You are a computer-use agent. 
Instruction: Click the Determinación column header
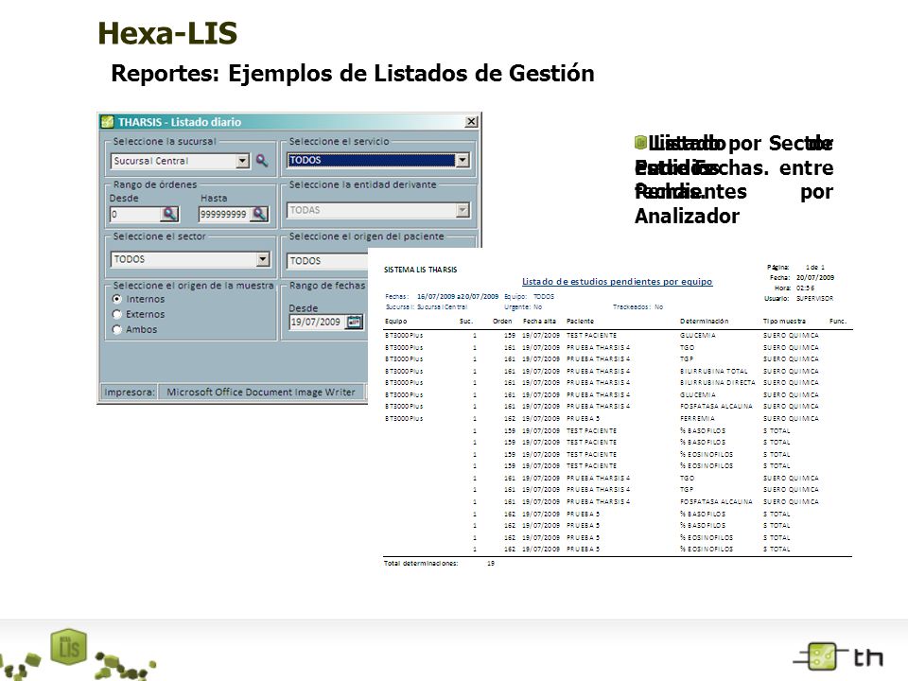click(x=704, y=321)
